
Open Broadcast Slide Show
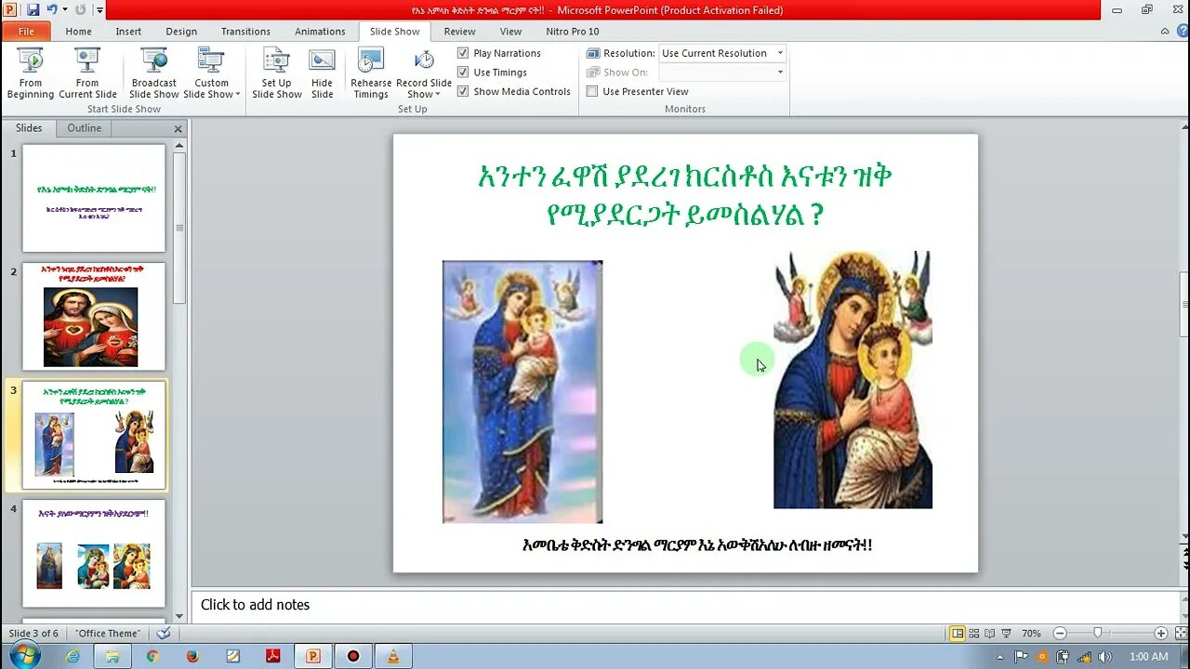pyautogui.click(x=153, y=73)
